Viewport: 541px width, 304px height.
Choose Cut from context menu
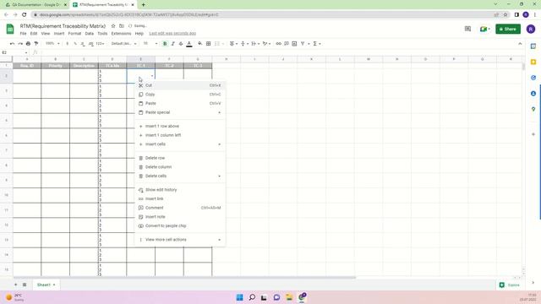[180, 85]
